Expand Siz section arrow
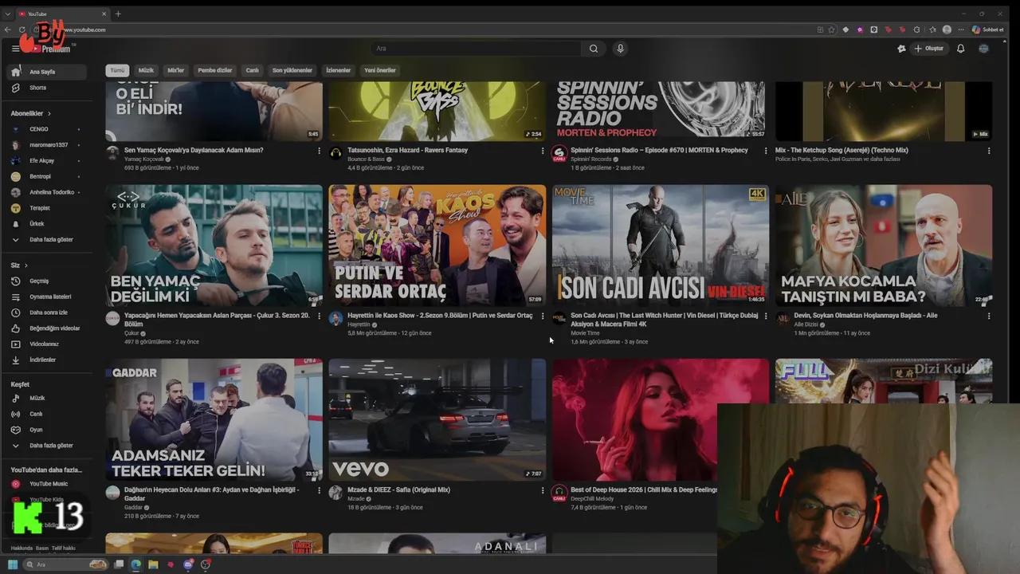1020x574 pixels. coord(25,265)
